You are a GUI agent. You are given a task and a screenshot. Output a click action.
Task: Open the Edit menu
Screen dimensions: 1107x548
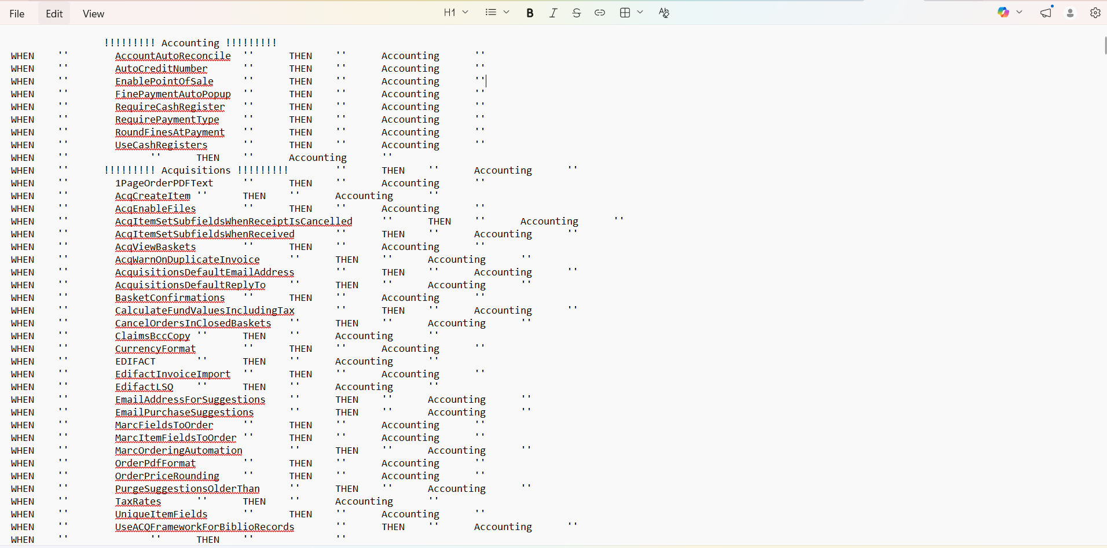(54, 13)
